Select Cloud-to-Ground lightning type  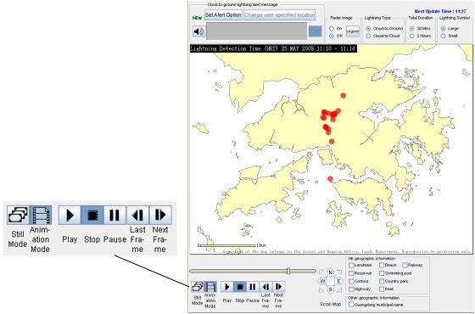click(368, 29)
